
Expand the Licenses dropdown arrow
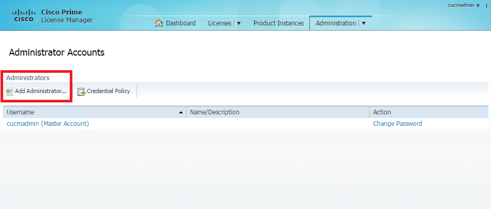[238, 23]
